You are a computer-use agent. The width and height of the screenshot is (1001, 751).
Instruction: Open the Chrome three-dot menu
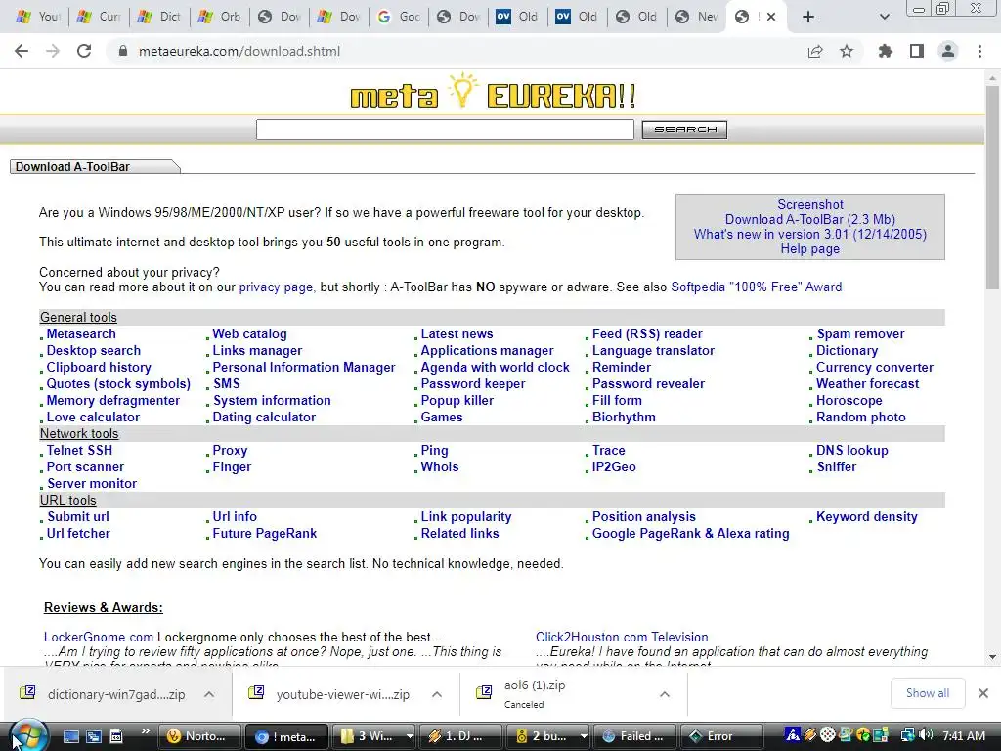pos(979,51)
